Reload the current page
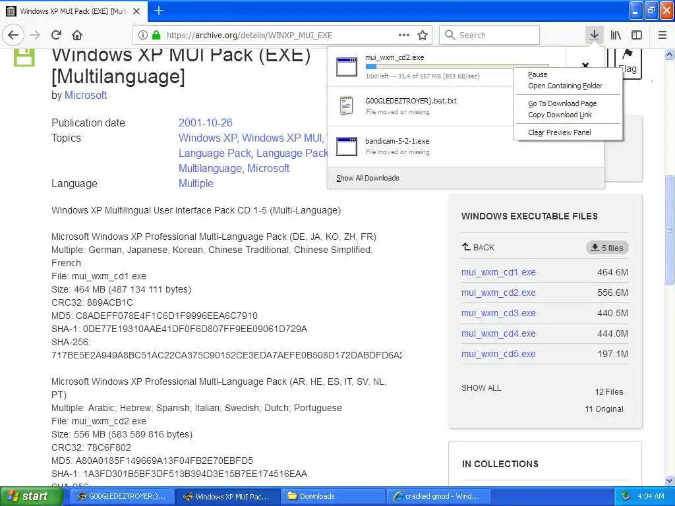 (57, 35)
